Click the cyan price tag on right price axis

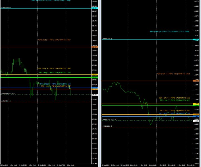point(196,40)
